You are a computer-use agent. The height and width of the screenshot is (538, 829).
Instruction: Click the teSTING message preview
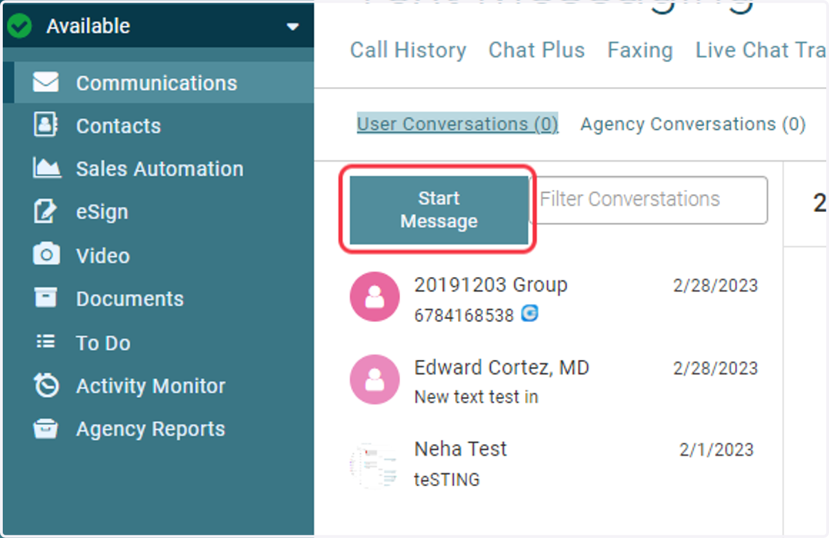tap(446, 479)
